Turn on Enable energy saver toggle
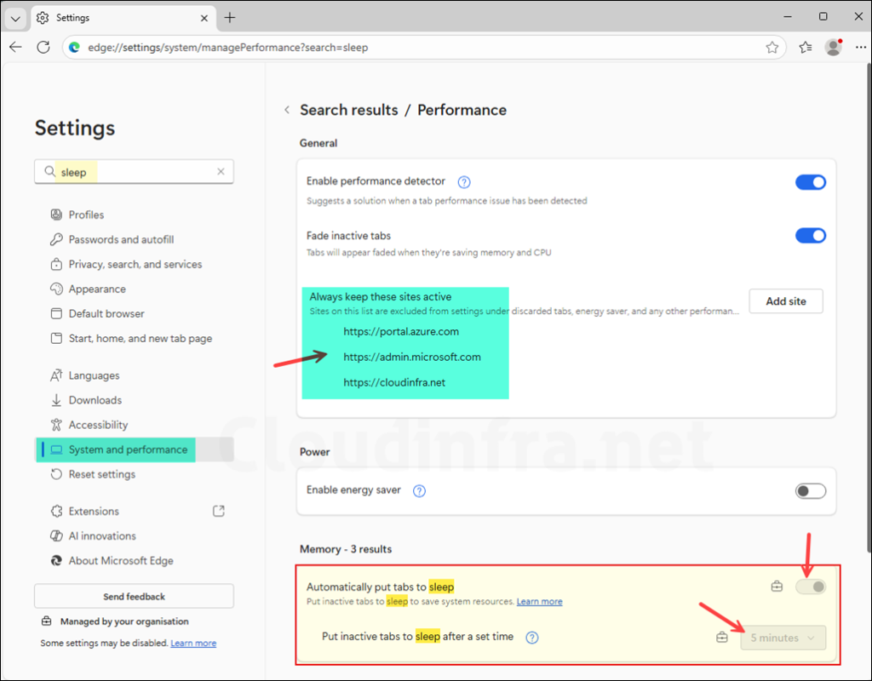 [810, 491]
